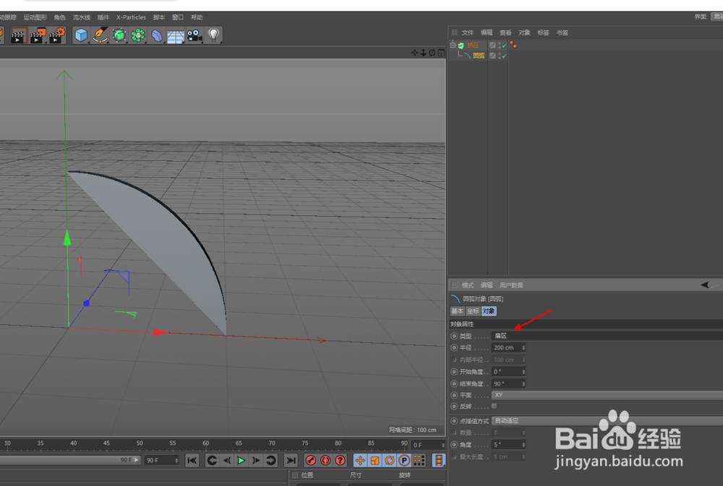Add a Camera object icon
Viewport: 723px width, 486px height.
tap(194, 35)
